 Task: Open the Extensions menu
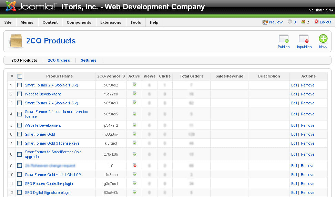pyautogui.click(x=111, y=22)
